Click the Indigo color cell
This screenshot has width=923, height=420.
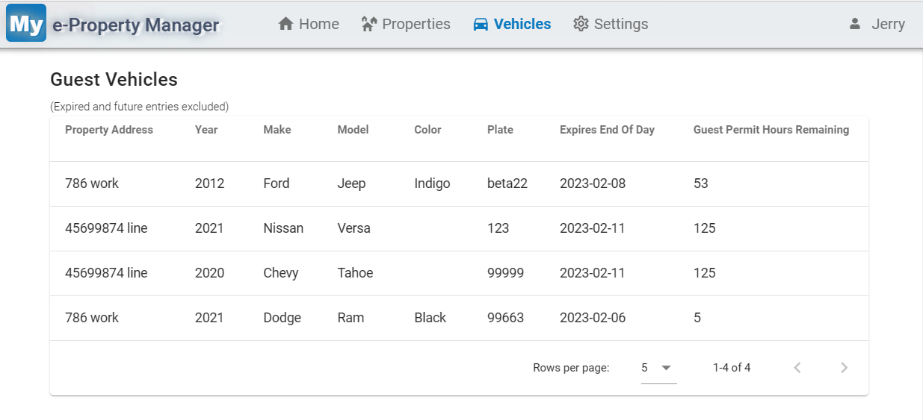(432, 184)
